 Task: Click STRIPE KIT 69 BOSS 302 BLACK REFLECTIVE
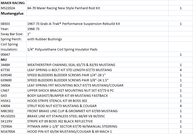[x=97, y=121]
